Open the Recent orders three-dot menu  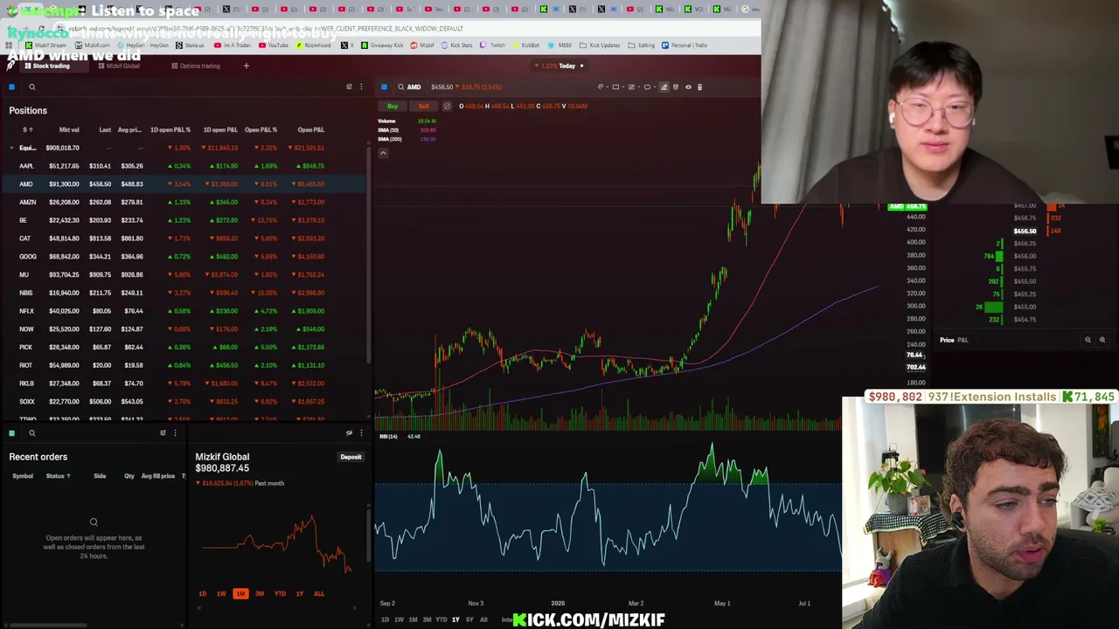(x=175, y=432)
